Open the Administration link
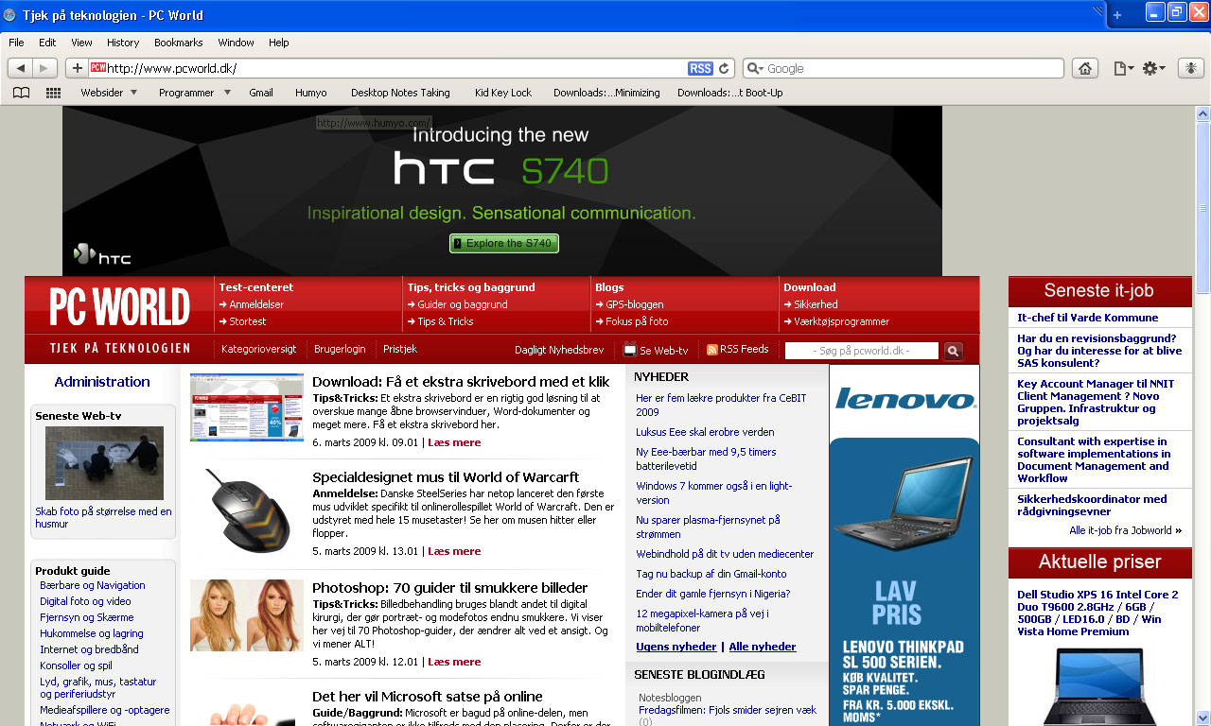The width and height of the screenshot is (1211, 726). [x=102, y=382]
